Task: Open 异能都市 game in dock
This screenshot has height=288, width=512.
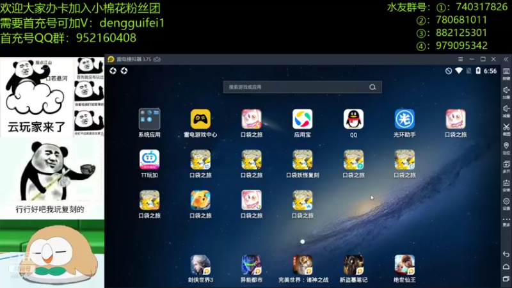Action: click(x=252, y=265)
